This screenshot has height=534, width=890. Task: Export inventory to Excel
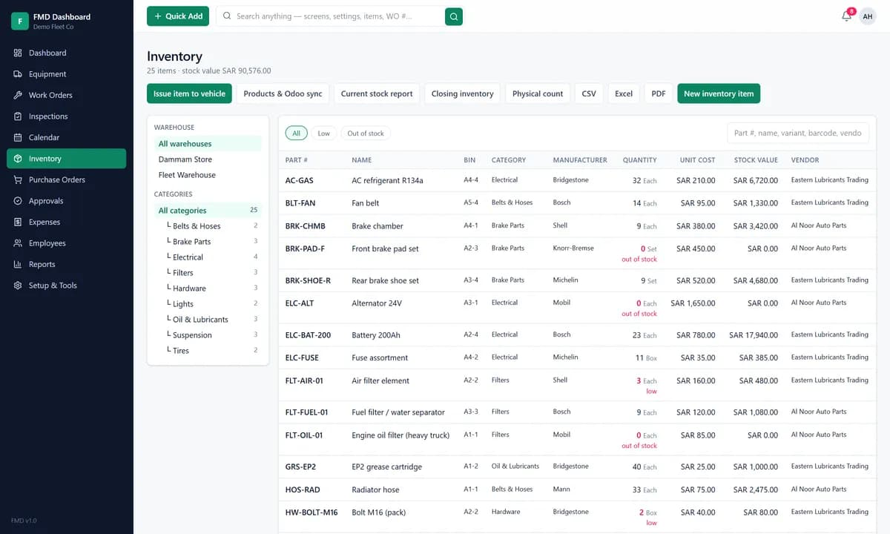[624, 93]
